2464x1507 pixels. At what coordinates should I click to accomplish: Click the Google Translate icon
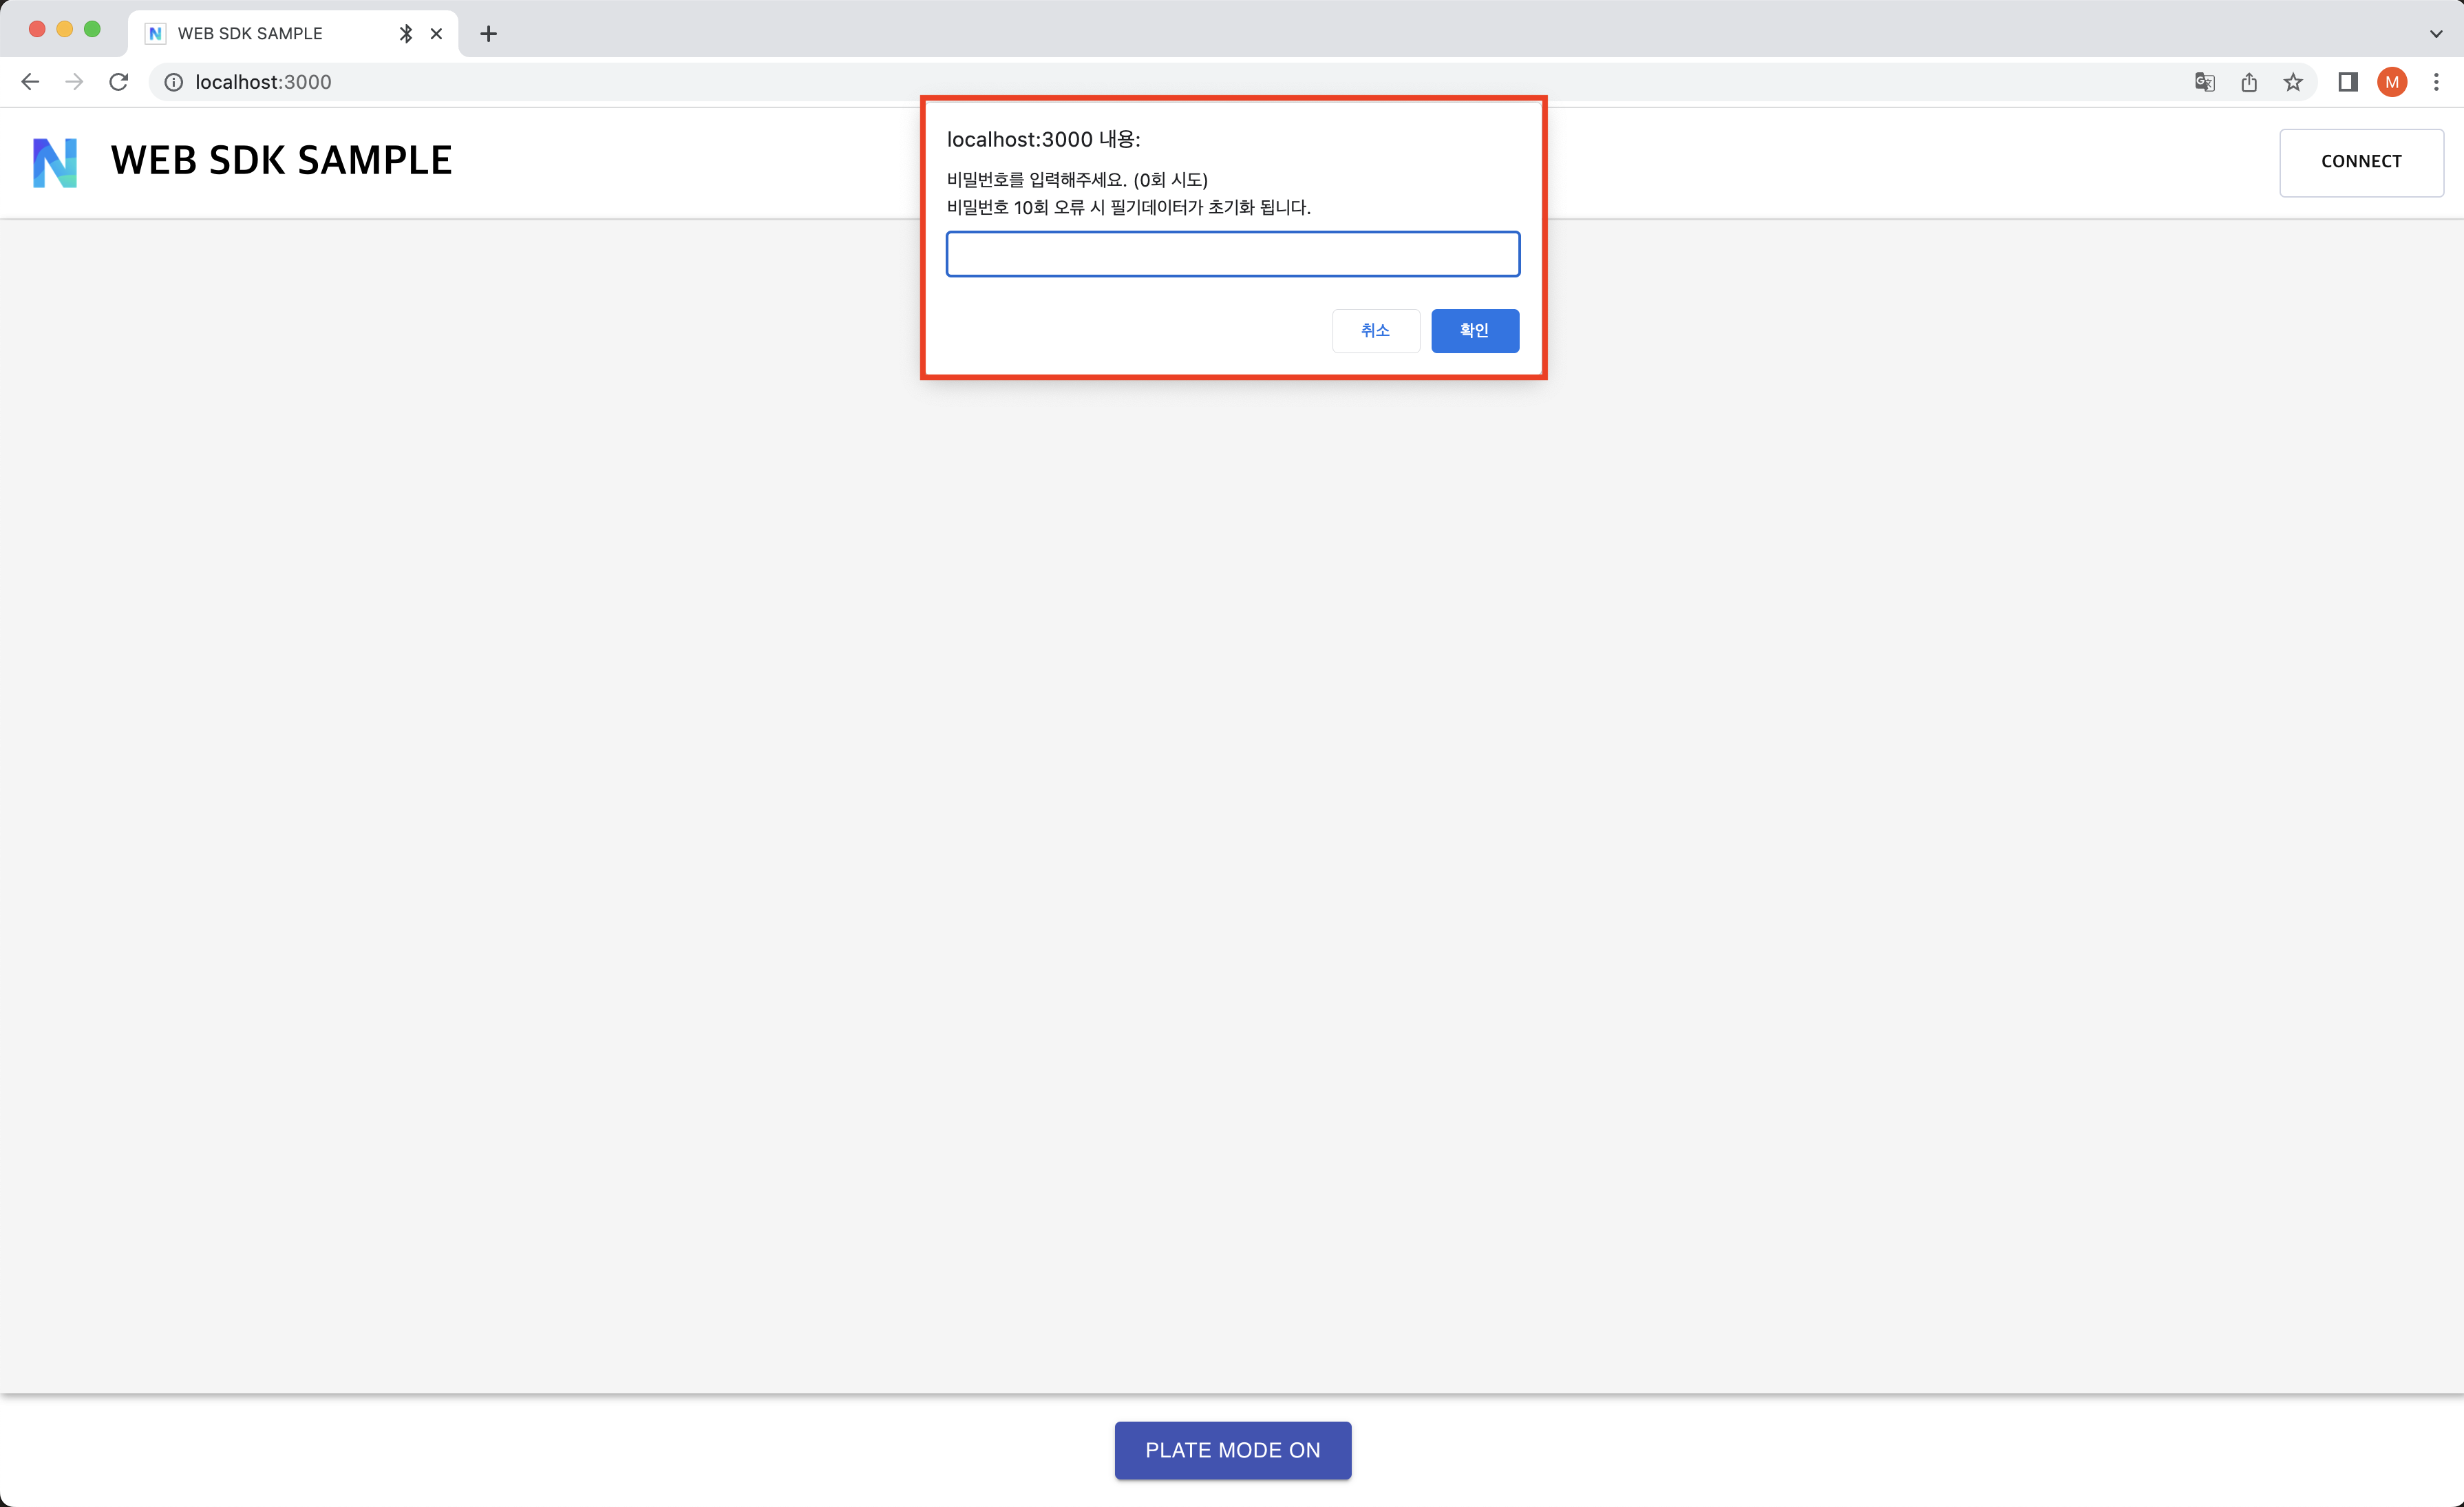[2204, 82]
